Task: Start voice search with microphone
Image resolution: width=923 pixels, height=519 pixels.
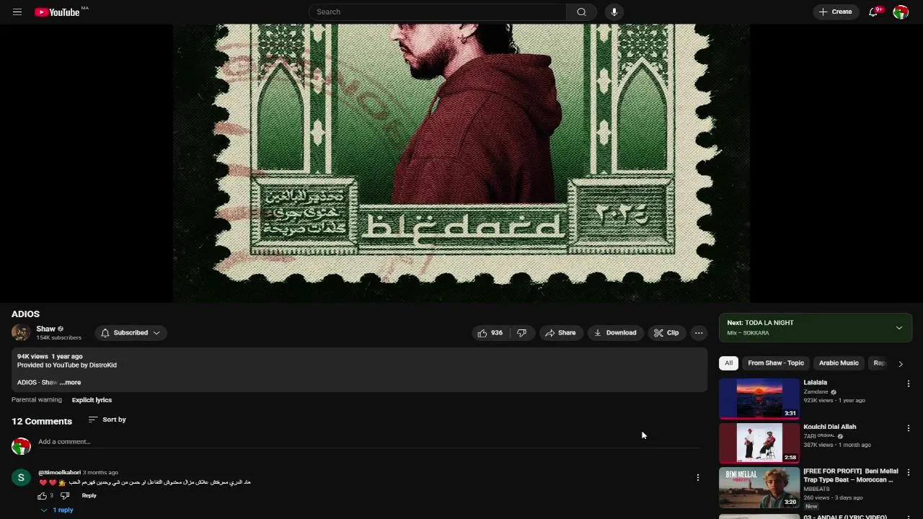Action: (x=614, y=12)
